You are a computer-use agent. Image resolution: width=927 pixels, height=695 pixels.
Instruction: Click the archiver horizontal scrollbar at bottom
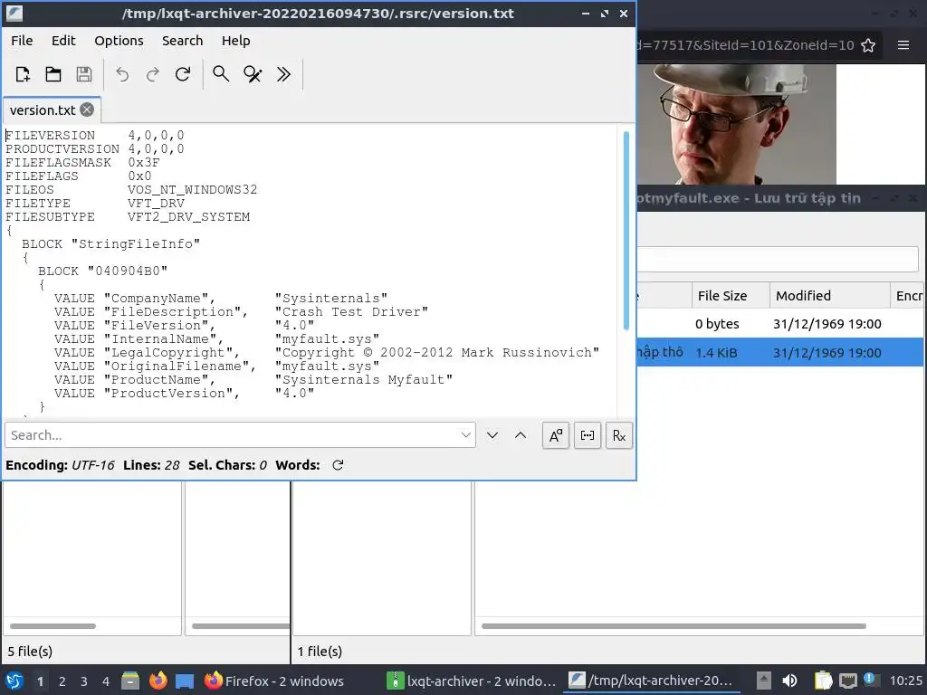674,626
